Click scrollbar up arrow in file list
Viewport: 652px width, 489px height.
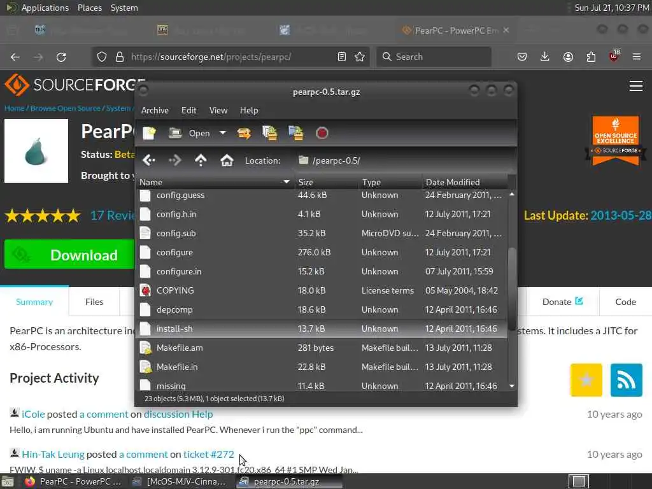(x=512, y=194)
